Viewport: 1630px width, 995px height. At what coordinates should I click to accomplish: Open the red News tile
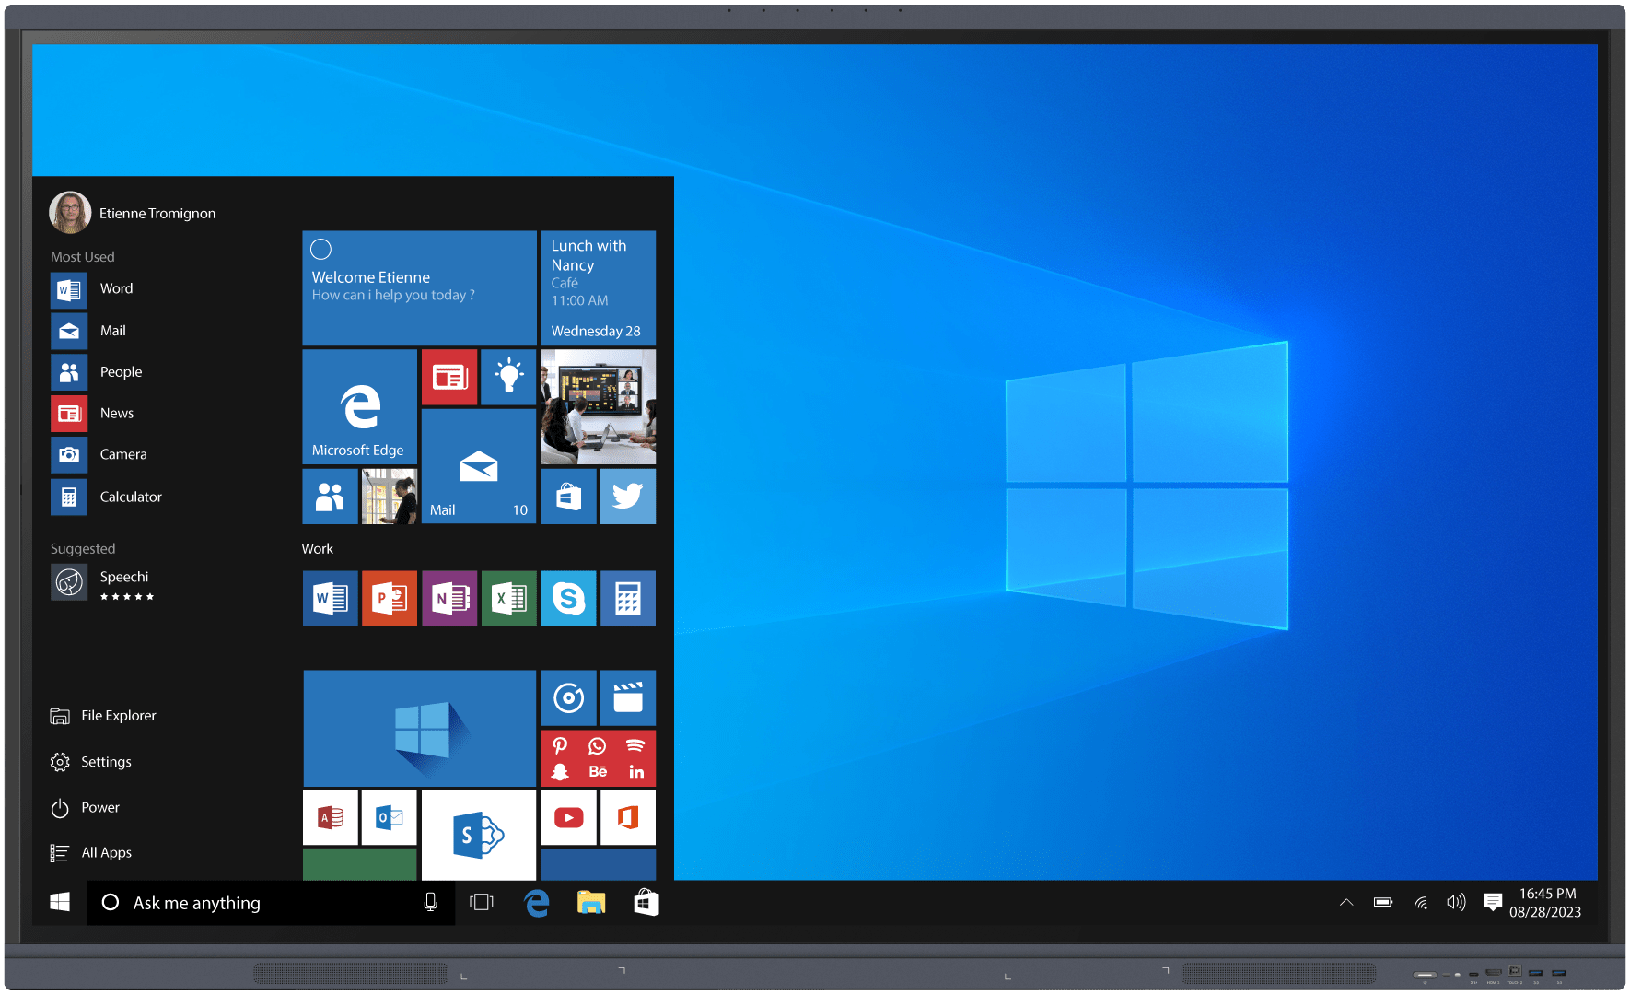[x=449, y=377]
